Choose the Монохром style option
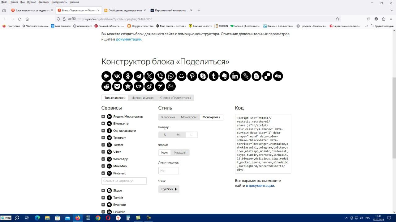396x222 pixels. (x=189, y=117)
